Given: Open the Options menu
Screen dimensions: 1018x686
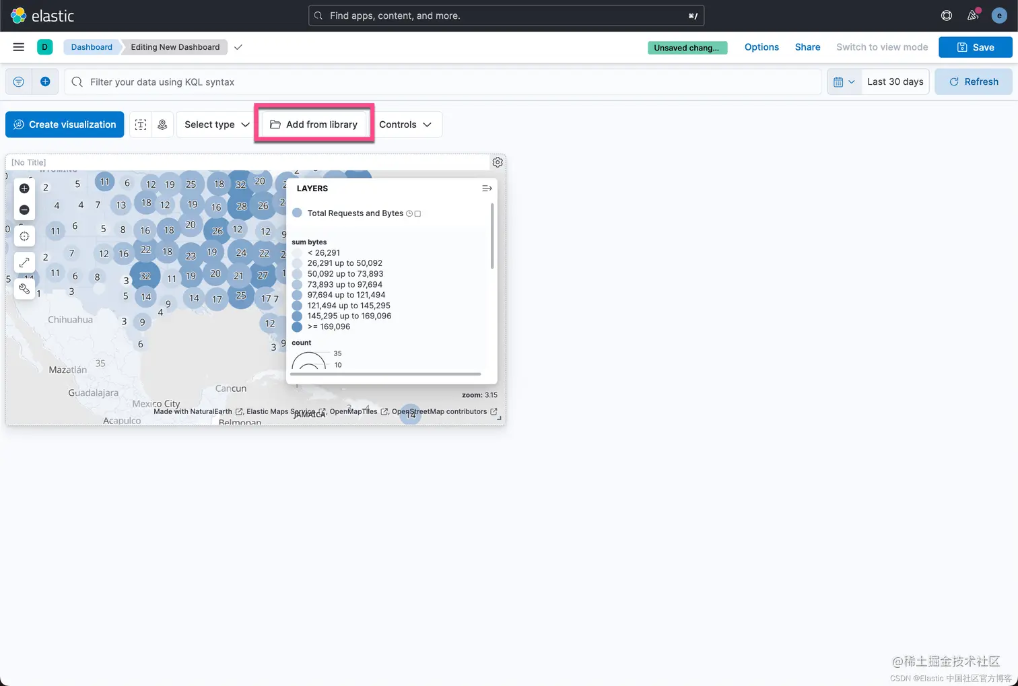Looking at the screenshot, I should pyautogui.click(x=761, y=47).
